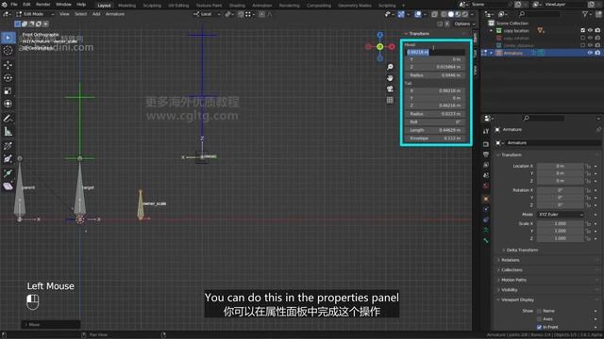Click the bone Roll value field
Screen dimensions: 604x339
435,121
